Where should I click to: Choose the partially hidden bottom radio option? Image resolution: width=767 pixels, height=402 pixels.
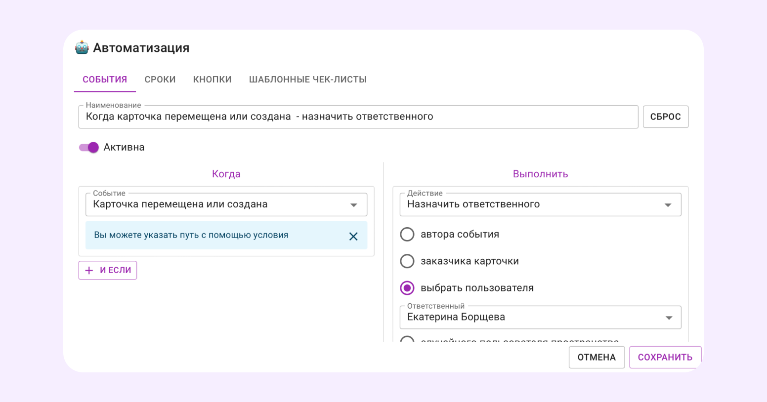pyautogui.click(x=407, y=339)
